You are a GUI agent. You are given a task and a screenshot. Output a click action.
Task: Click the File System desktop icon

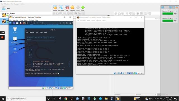(15, 40)
